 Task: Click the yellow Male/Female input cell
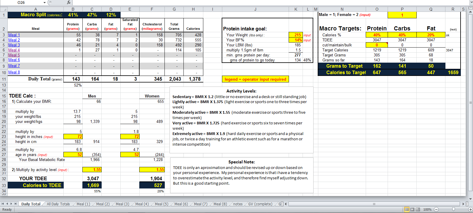tap(402, 15)
